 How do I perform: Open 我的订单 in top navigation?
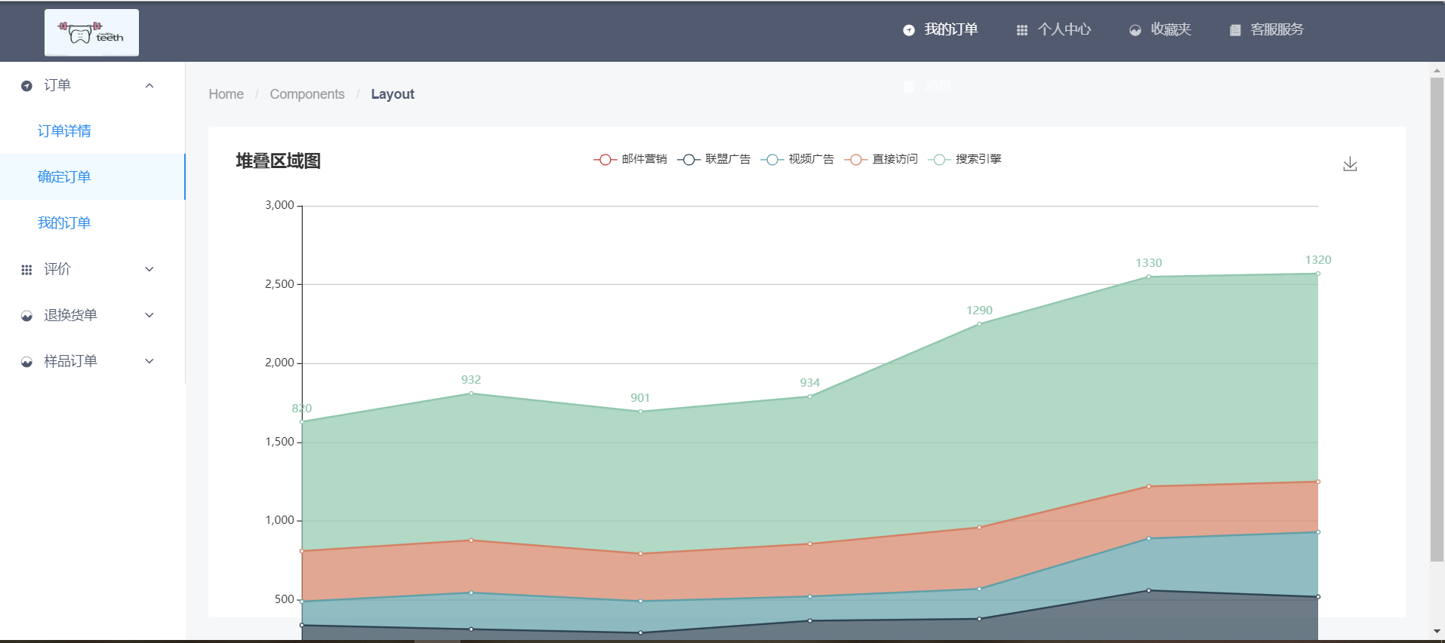click(x=950, y=29)
